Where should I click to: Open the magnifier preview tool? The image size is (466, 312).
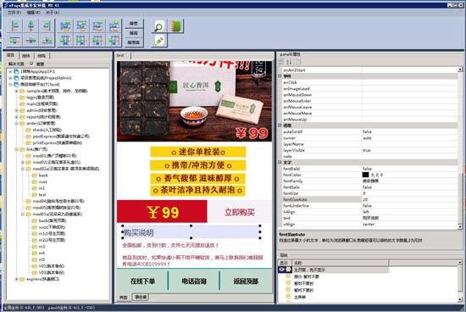pos(159,26)
